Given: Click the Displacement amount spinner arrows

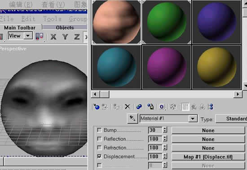Looking at the screenshot, I should tap(165, 156).
